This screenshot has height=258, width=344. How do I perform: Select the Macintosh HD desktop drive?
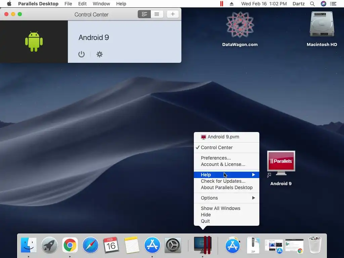[322, 29]
